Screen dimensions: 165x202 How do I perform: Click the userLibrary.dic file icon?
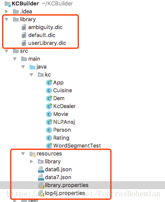[x=24, y=43]
